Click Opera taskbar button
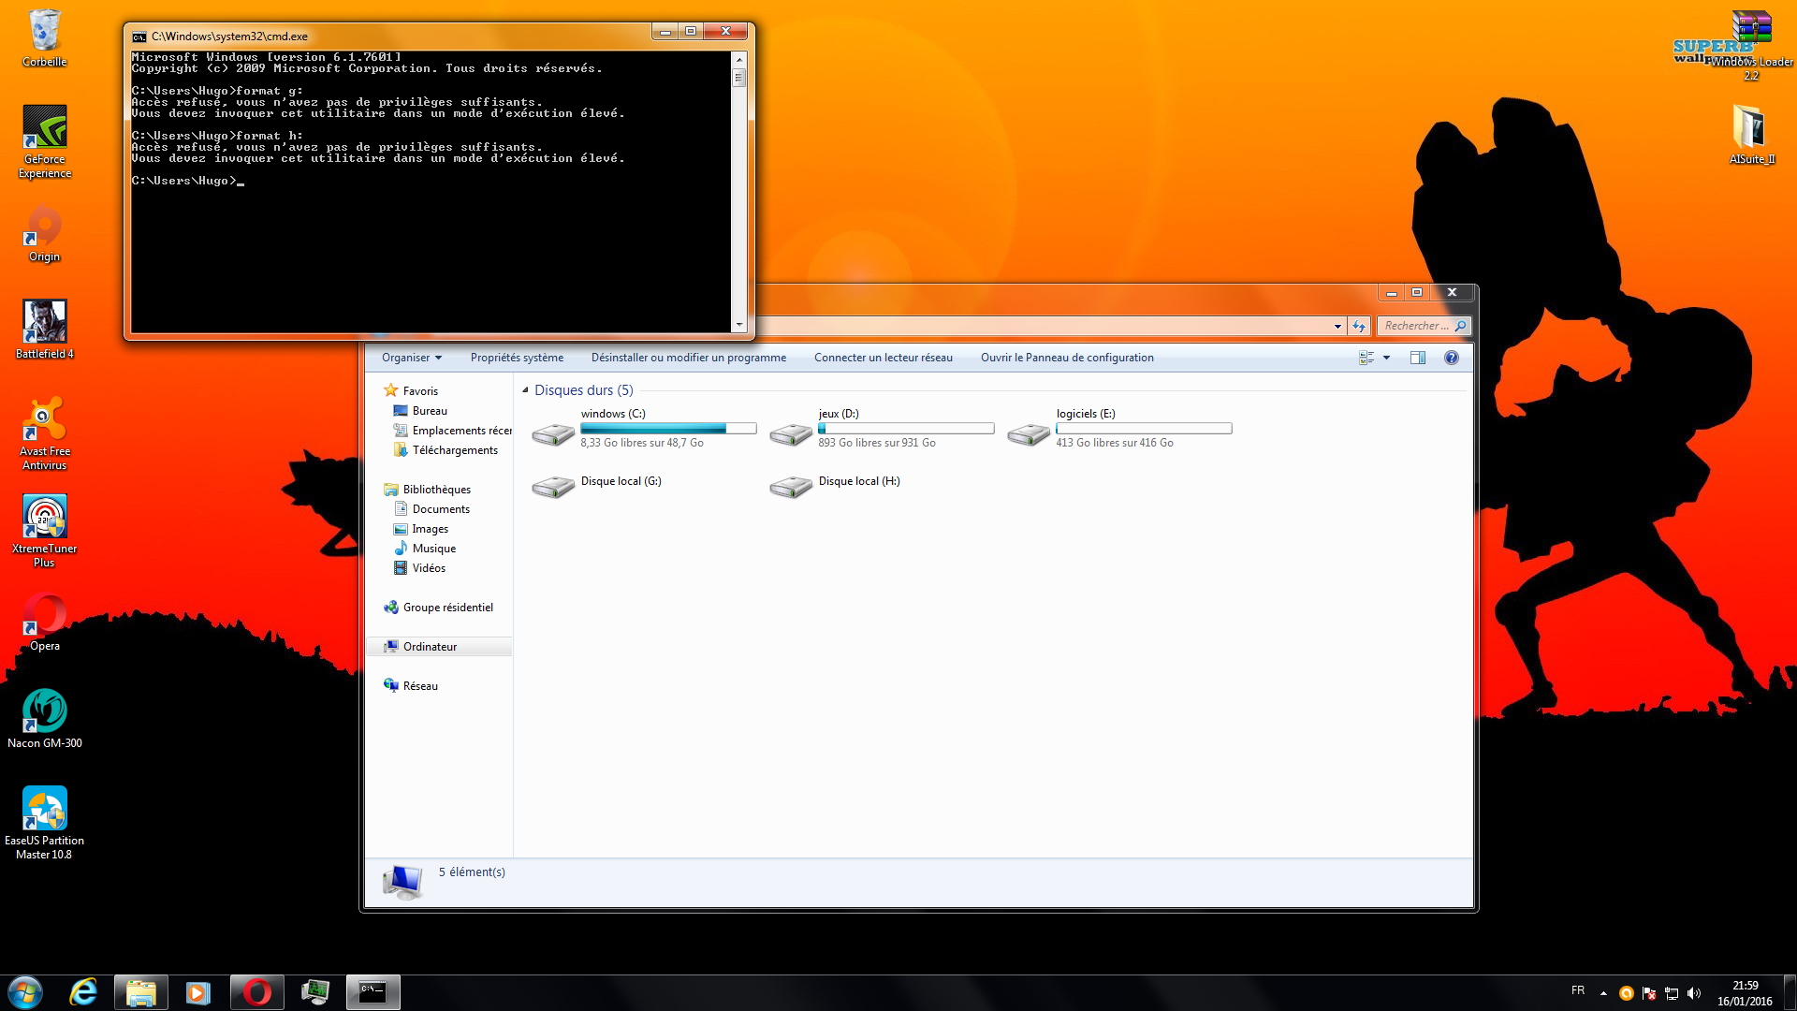The image size is (1797, 1011). 257,992
